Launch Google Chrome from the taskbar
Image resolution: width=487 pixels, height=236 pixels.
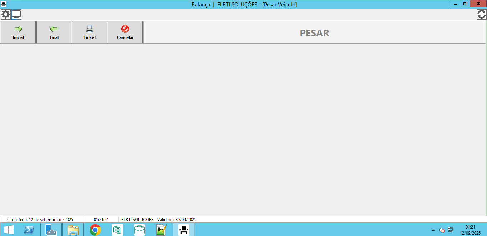(x=95, y=230)
